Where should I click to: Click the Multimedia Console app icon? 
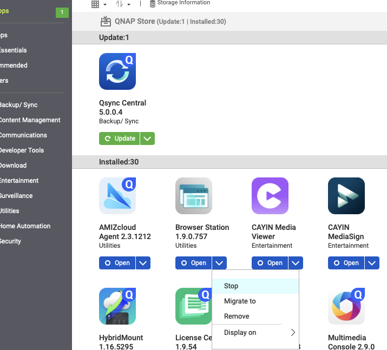click(346, 306)
